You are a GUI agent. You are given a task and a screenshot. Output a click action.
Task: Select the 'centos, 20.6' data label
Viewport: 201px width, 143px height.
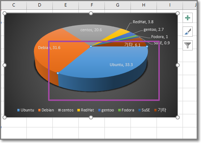click(x=91, y=30)
